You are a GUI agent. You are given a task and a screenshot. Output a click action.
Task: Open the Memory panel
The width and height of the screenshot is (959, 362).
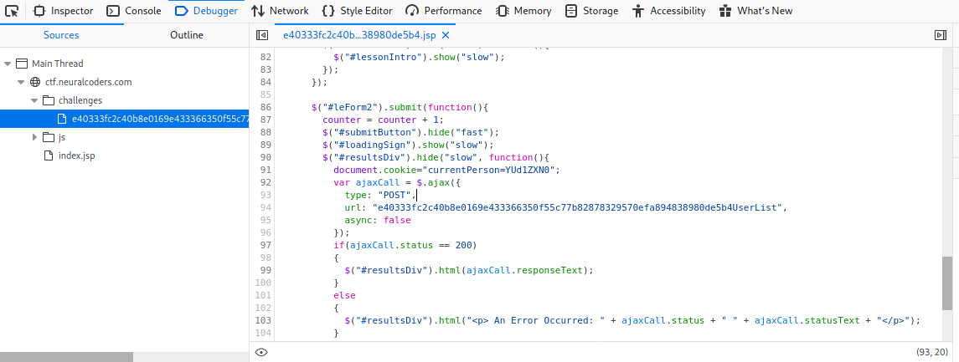523,11
